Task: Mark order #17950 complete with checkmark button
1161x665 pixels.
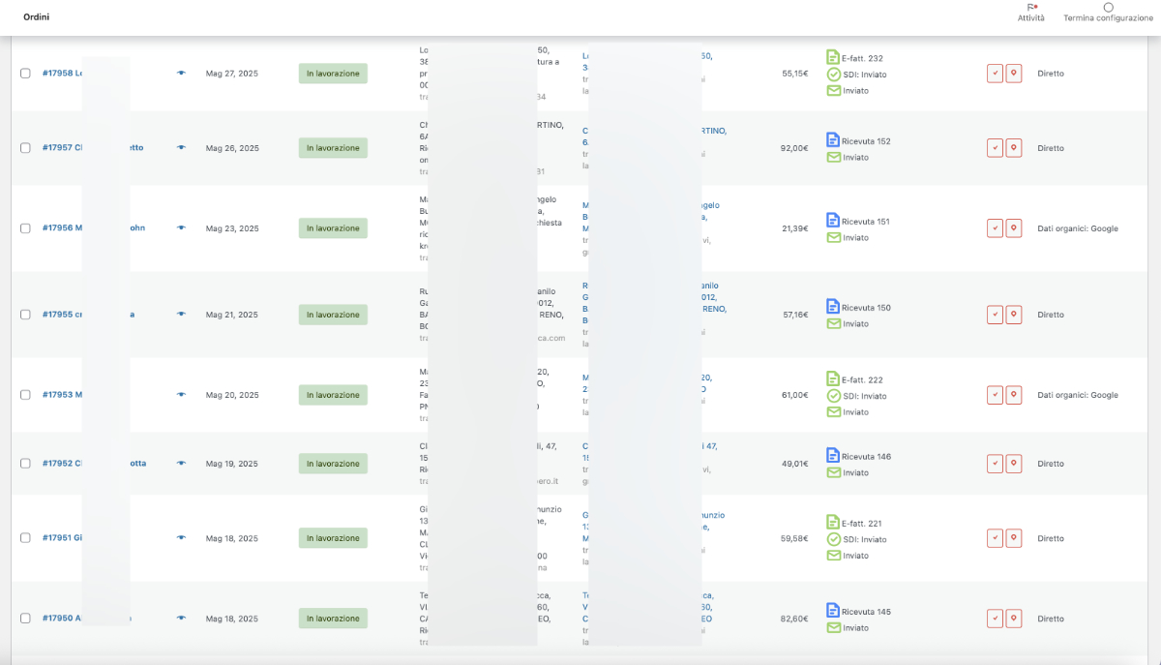Action: (995, 619)
